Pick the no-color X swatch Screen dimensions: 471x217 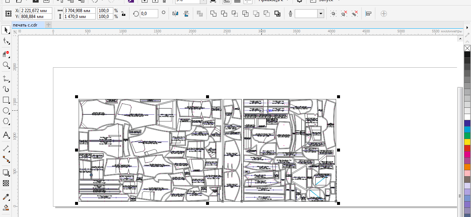[x=467, y=48]
